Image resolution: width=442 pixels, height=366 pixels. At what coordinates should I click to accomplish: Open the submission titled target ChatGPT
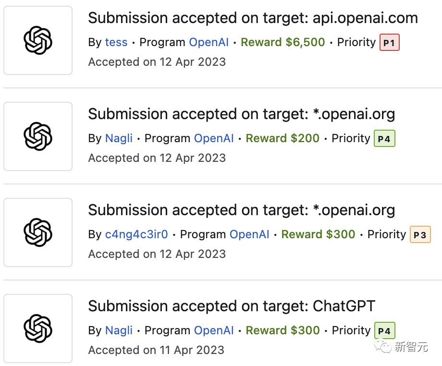click(232, 306)
